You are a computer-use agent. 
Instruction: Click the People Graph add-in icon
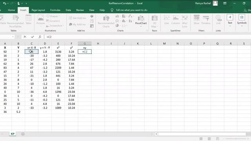[92, 26]
